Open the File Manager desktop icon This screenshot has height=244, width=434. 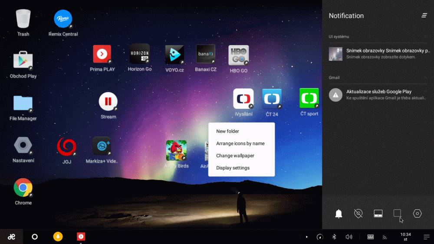pyautogui.click(x=23, y=103)
